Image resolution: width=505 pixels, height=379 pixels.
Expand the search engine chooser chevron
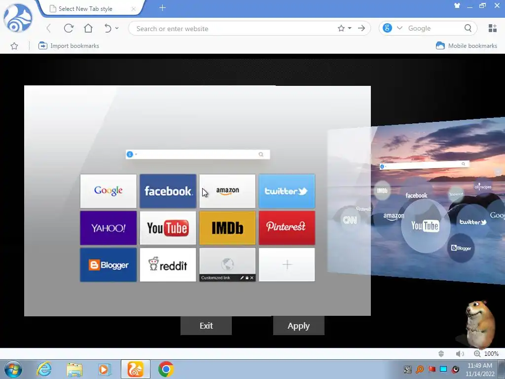(399, 28)
